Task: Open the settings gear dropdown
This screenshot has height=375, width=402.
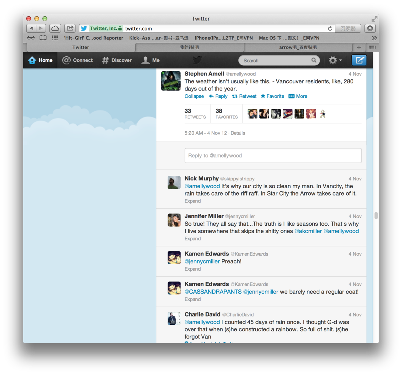Action: tap(335, 60)
